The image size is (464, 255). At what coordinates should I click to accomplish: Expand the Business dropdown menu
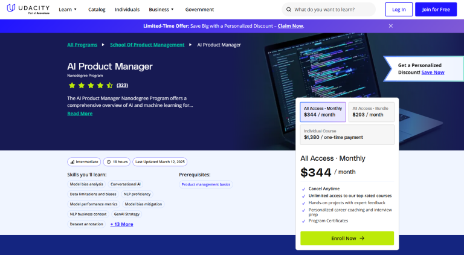161,10
